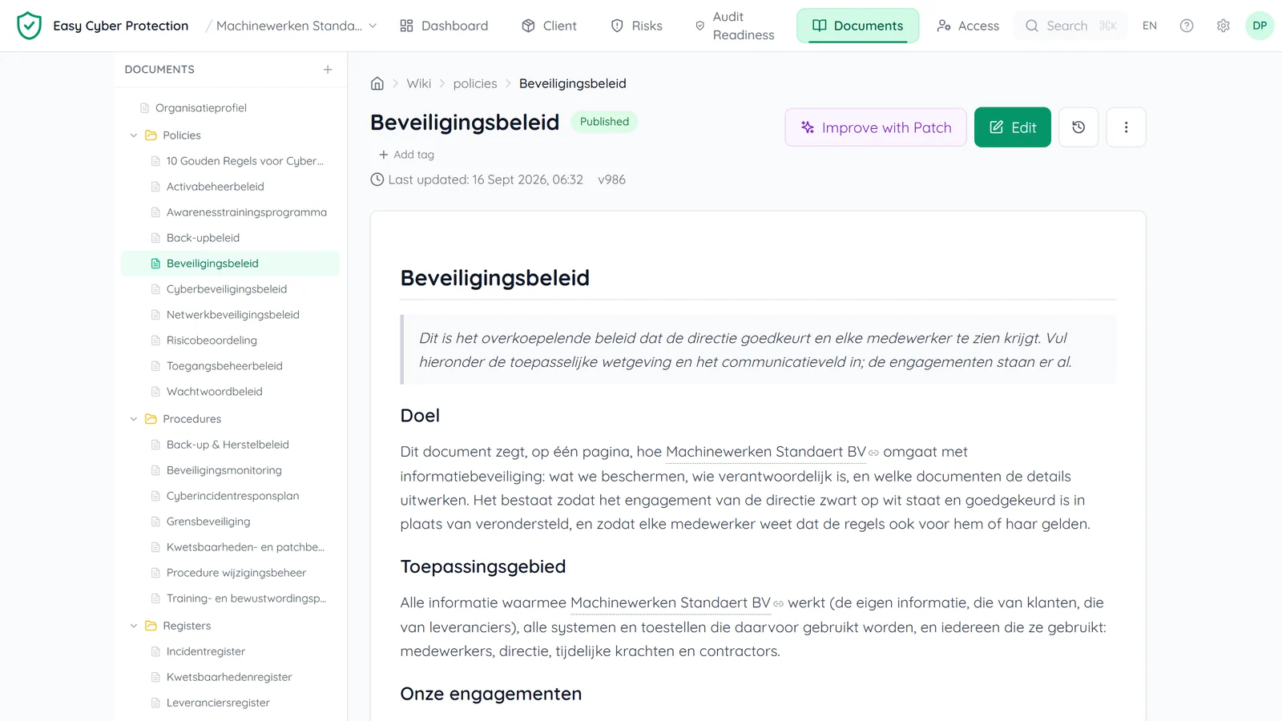Go to the Dashboard tab
1282x721 pixels.
pyautogui.click(x=444, y=26)
